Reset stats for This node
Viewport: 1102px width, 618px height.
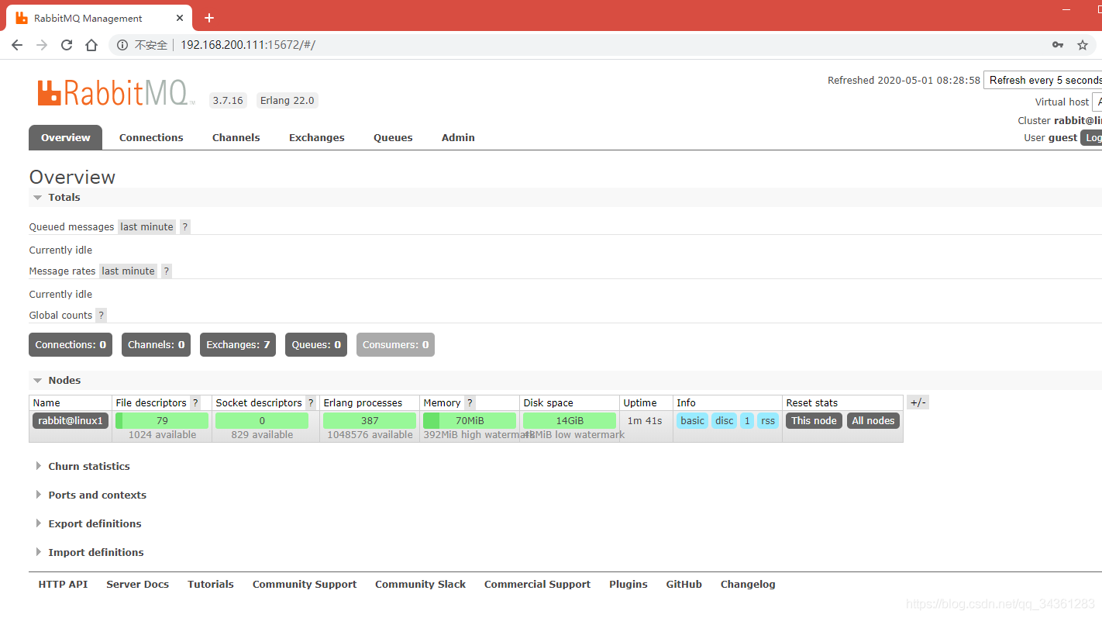pyautogui.click(x=814, y=421)
